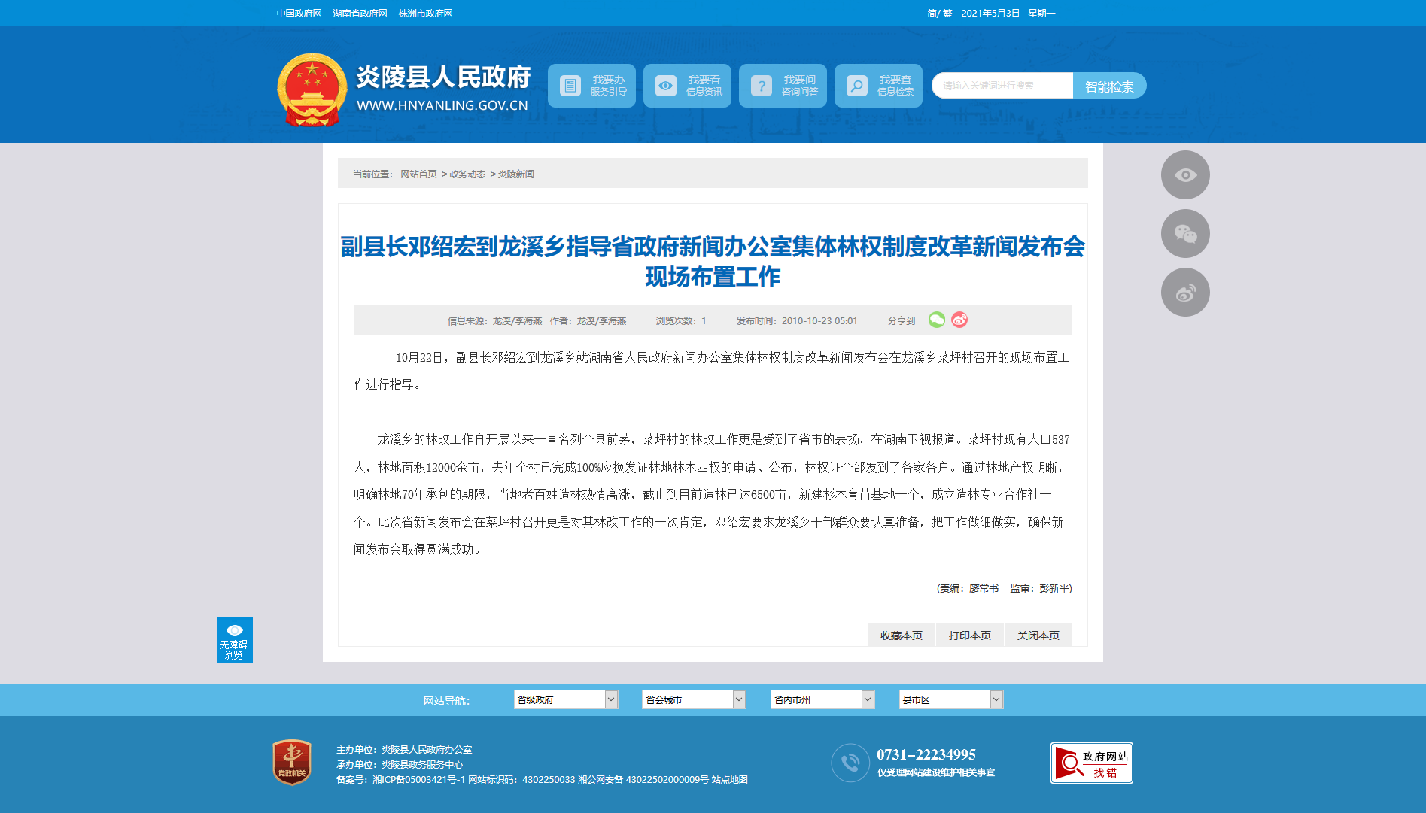Click the gray Weibo sidebar button

click(x=1185, y=293)
